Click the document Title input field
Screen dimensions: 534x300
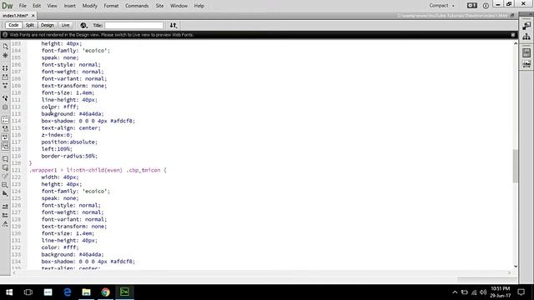(x=133, y=26)
